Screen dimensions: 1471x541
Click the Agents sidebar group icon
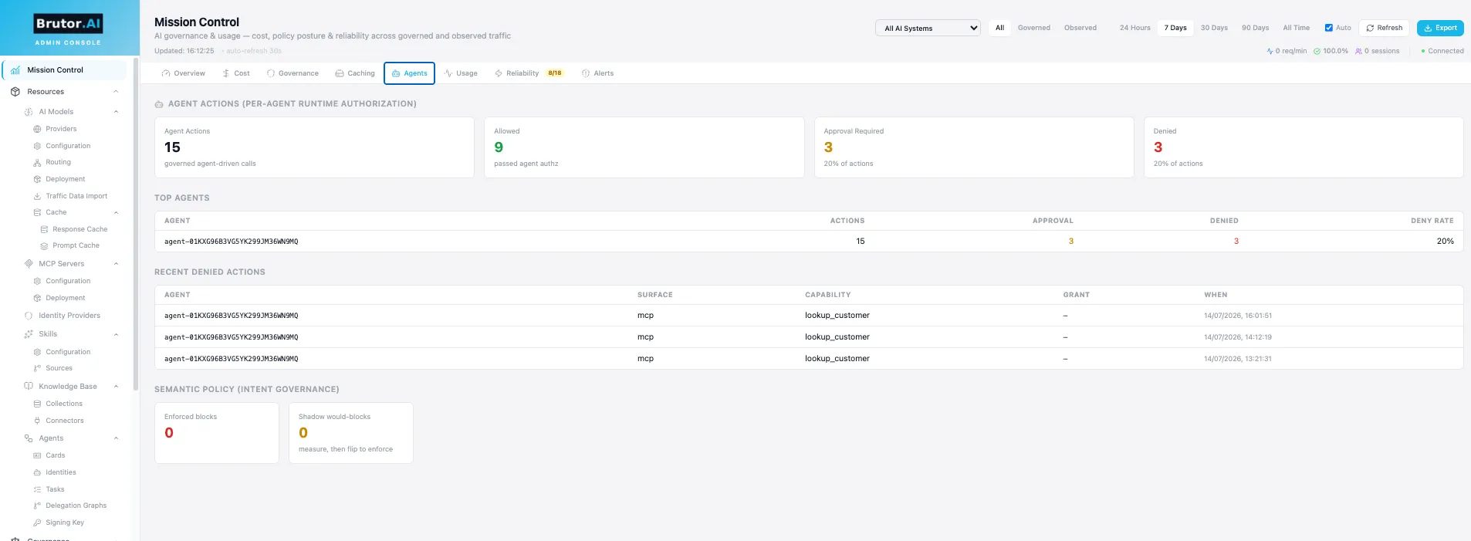[x=29, y=438]
